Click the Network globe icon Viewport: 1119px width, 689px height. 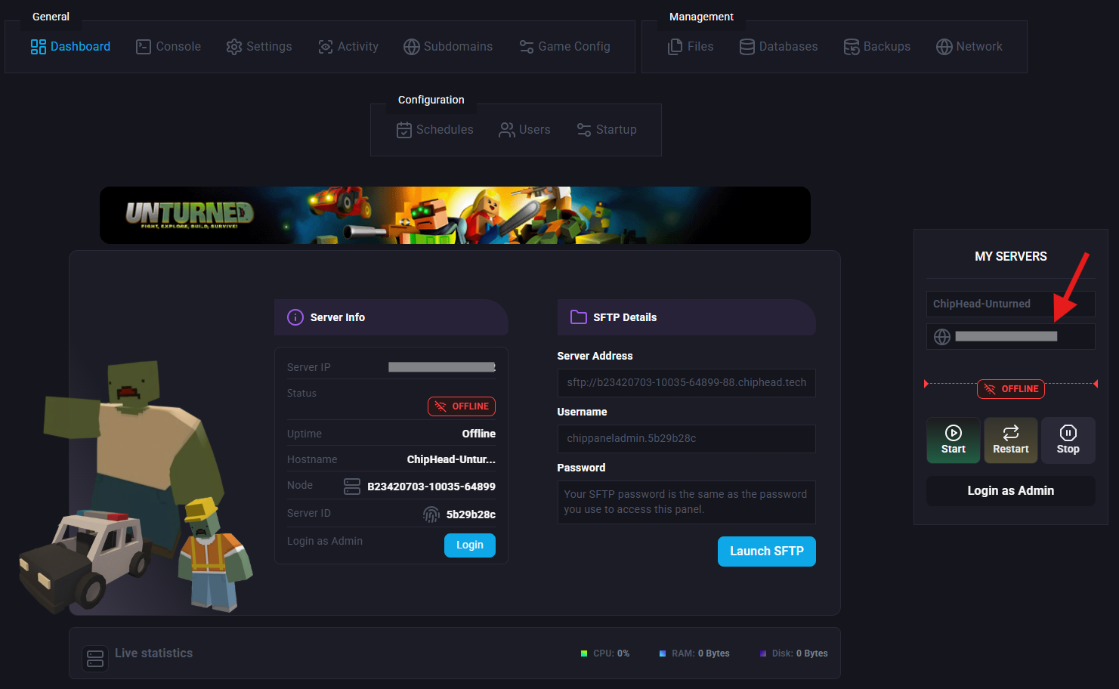tap(944, 47)
